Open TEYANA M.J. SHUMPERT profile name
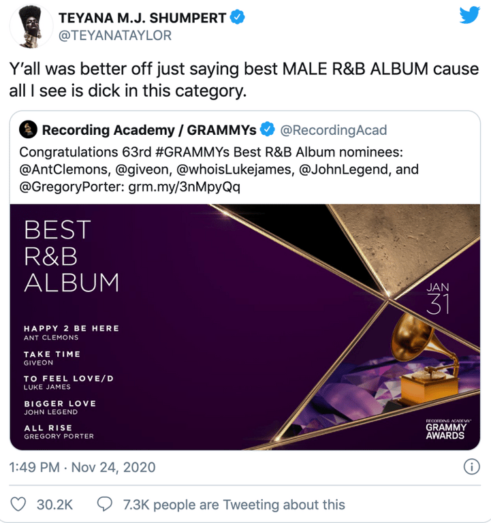This screenshot has width=491, height=523. pos(143,19)
